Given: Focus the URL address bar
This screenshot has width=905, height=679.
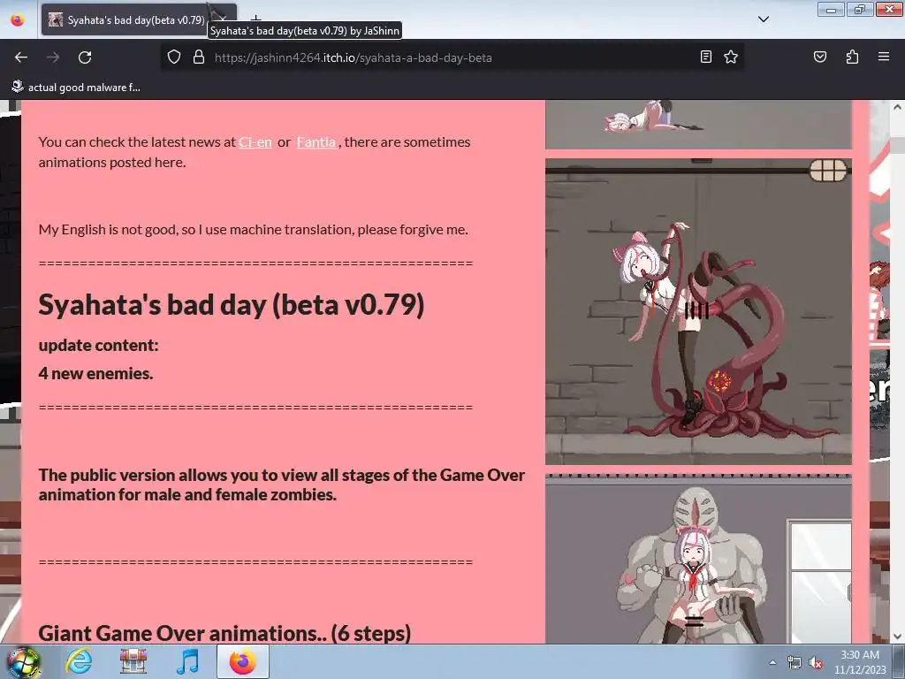Looking at the screenshot, I should pyautogui.click(x=450, y=57).
